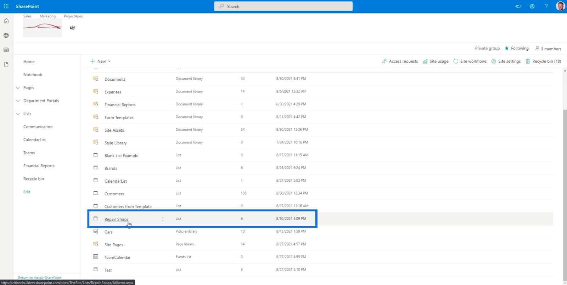Click the Site usage text
The height and width of the screenshot is (285, 567).
[439, 61]
